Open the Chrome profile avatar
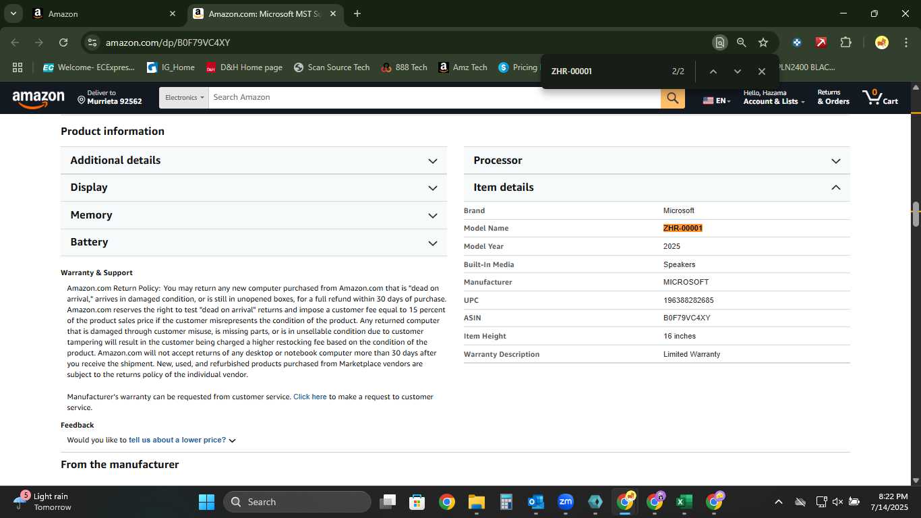This screenshot has height=518, width=921. pos(882,42)
